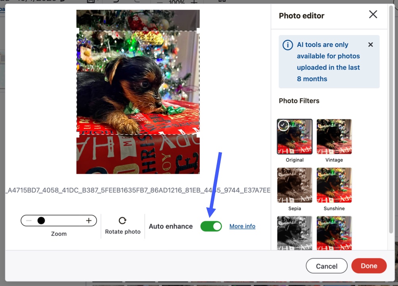The width and height of the screenshot is (398, 286).
Task: Click the Photo Filters heading
Action: (x=299, y=101)
